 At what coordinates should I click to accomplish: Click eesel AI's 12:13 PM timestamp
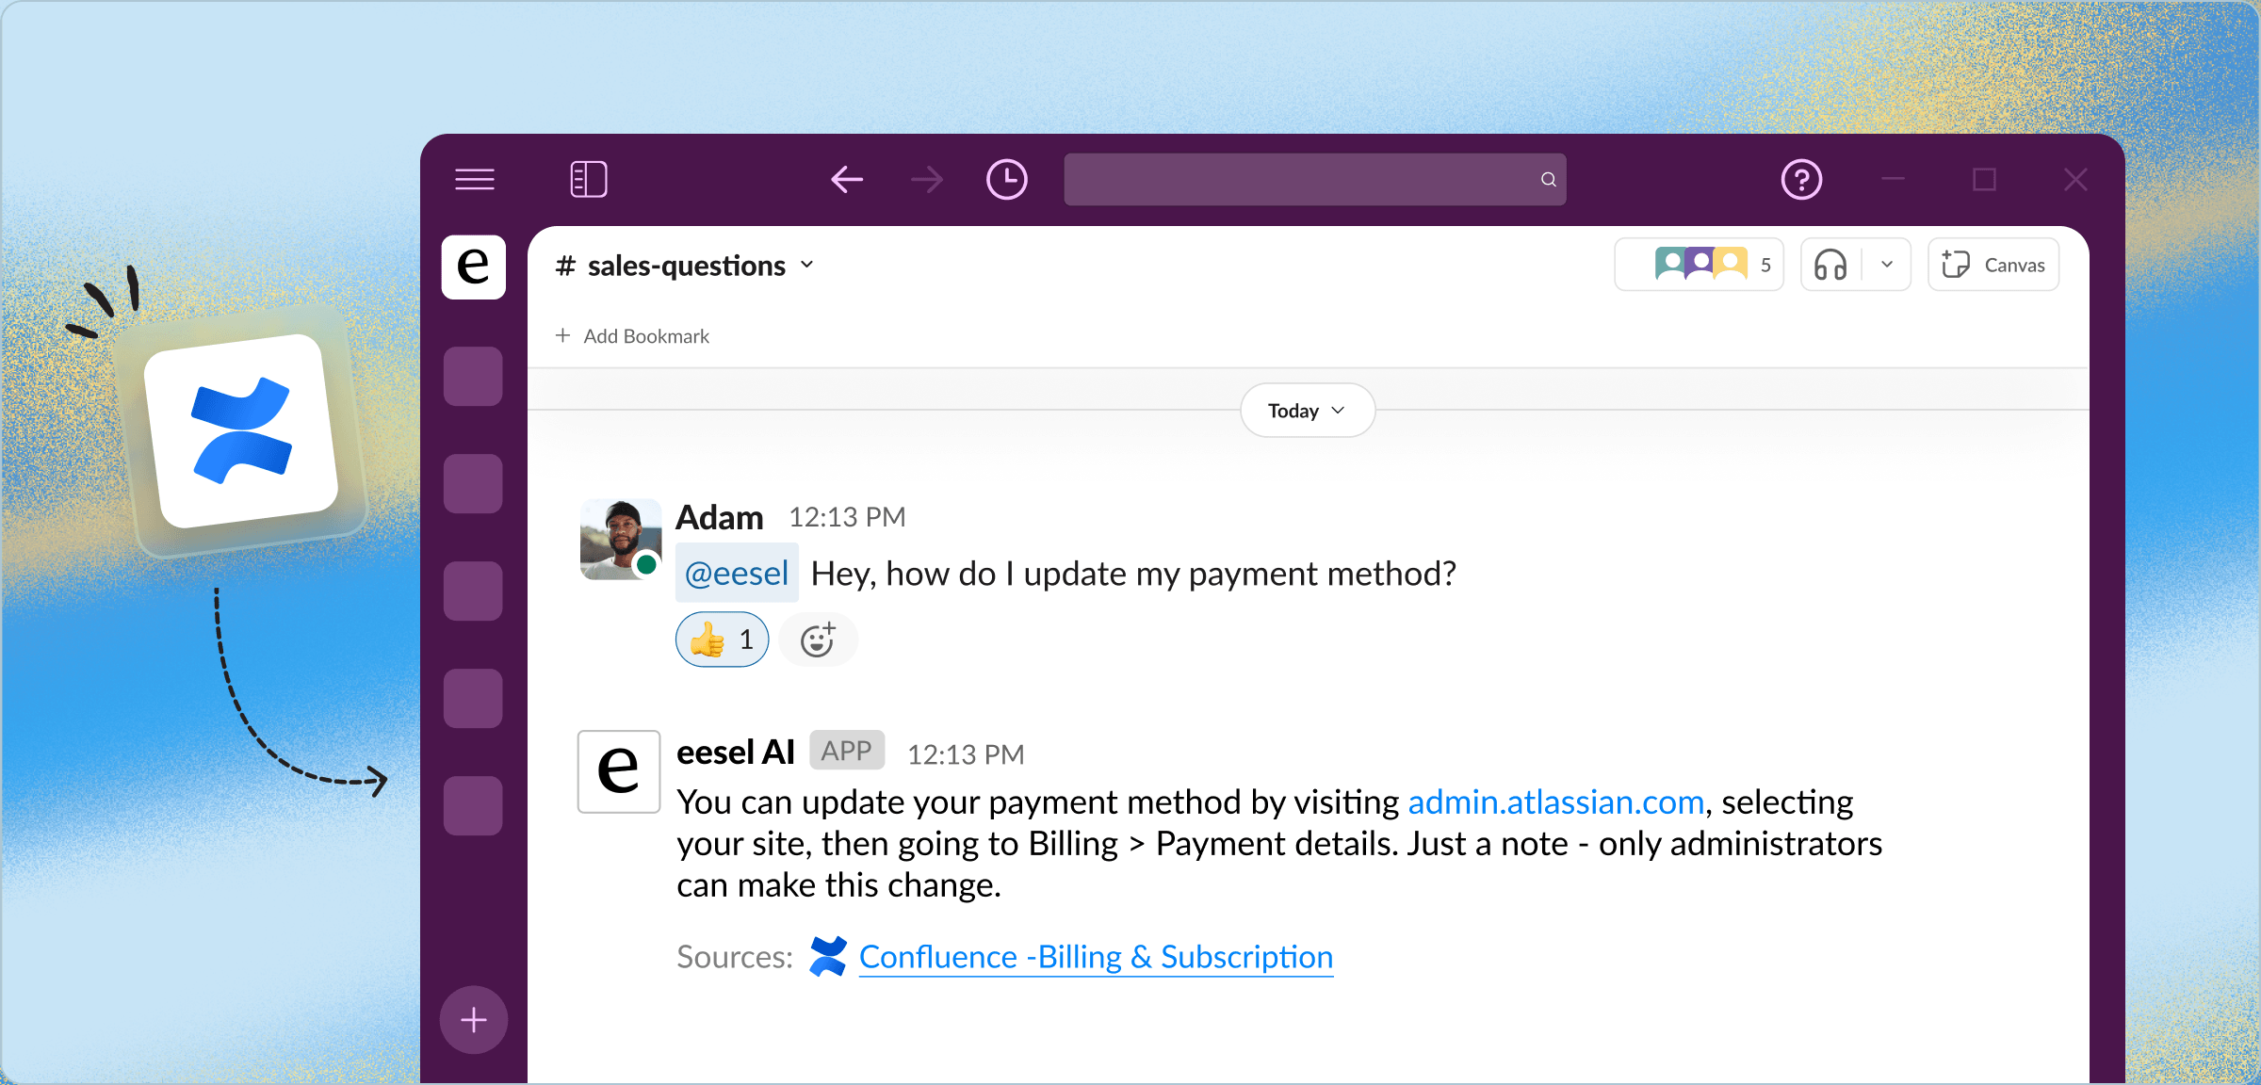point(966,754)
